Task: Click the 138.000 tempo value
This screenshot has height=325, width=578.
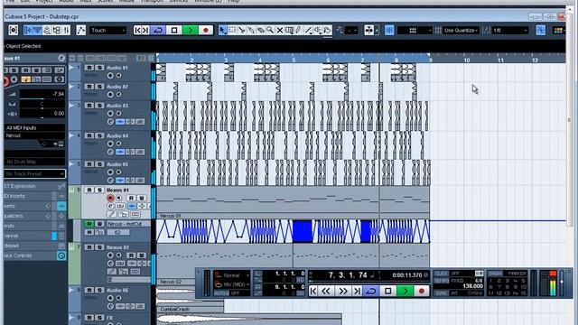Action: [x=472, y=286]
